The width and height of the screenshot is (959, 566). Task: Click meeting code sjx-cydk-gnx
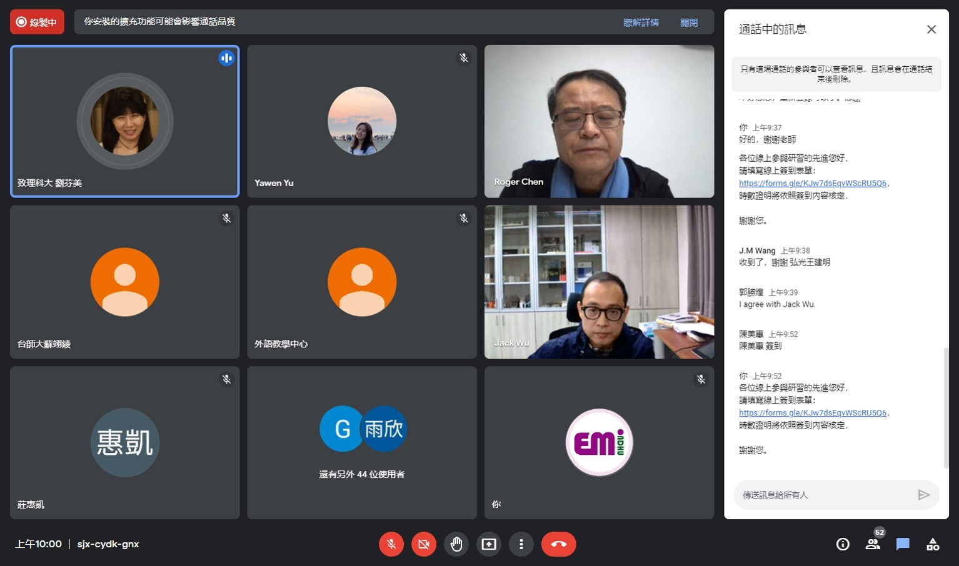(x=108, y=544)
